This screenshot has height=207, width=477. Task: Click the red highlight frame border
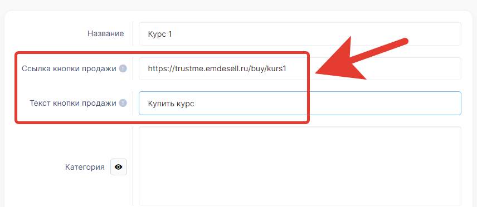[x=162, y=53]
